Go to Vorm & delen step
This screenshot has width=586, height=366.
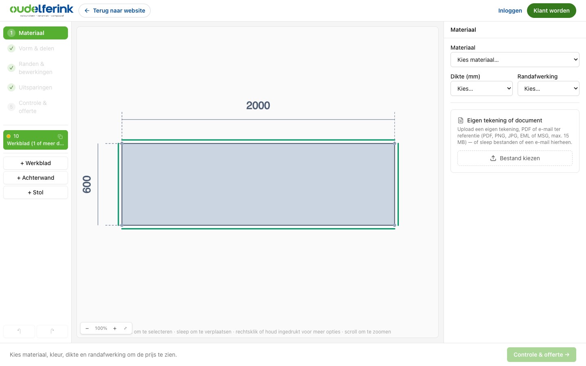[35, 48]
